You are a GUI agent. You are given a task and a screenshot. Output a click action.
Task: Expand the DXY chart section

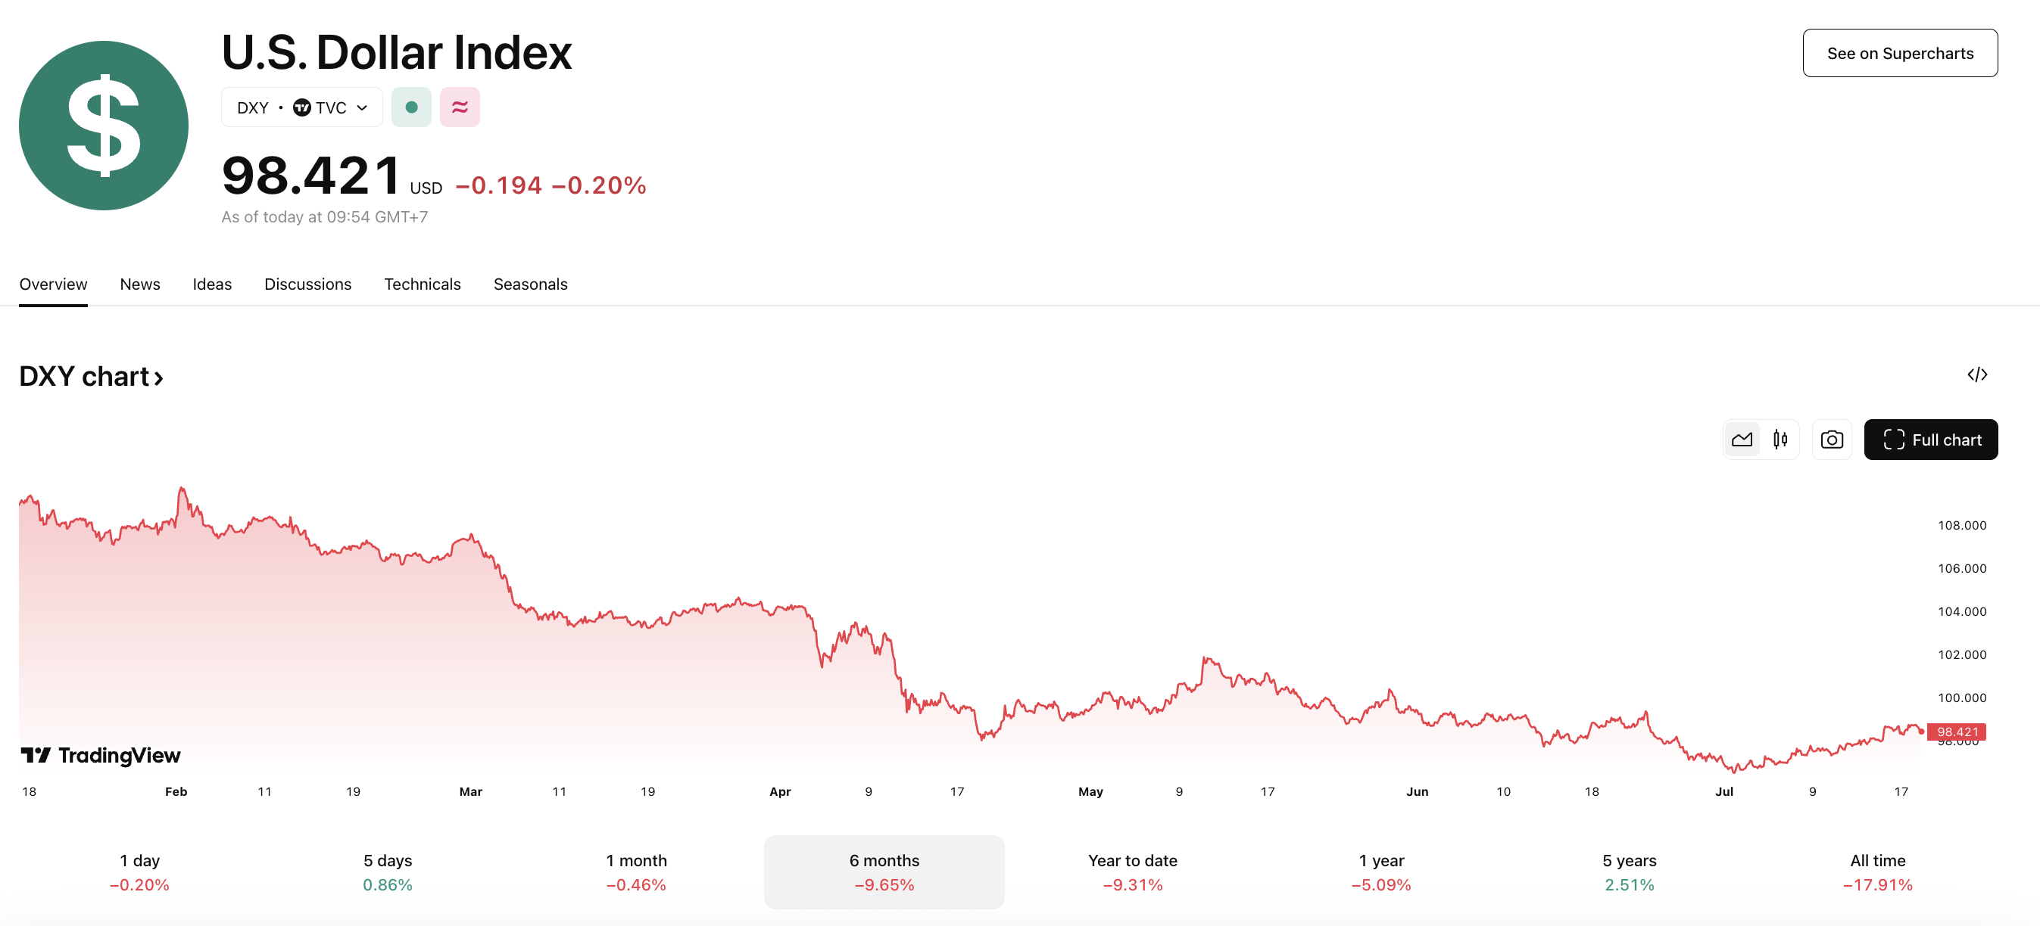tap(90, 376)
